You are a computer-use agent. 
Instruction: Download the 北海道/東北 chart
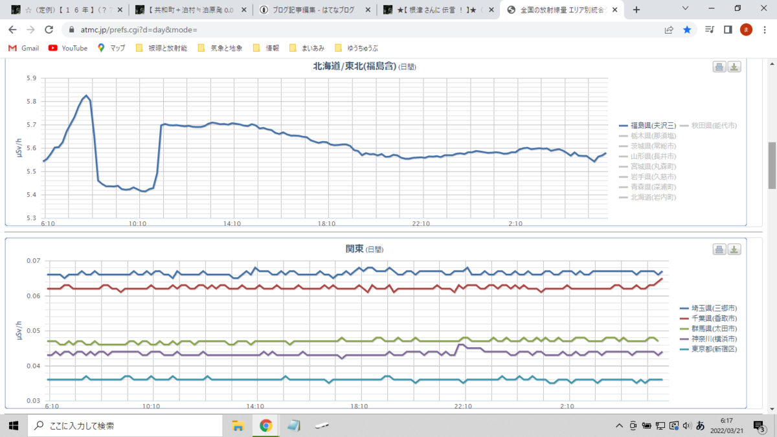pyautogui.click(x=734, y=67)
